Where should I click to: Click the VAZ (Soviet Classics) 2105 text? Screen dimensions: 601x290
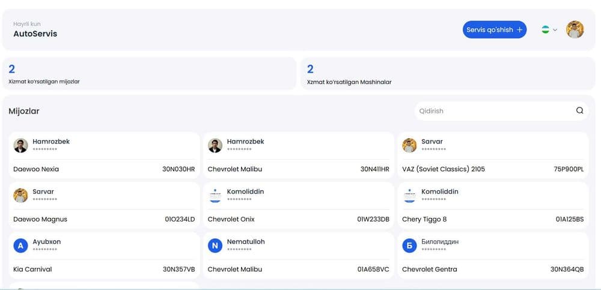[x=444, y=169]
